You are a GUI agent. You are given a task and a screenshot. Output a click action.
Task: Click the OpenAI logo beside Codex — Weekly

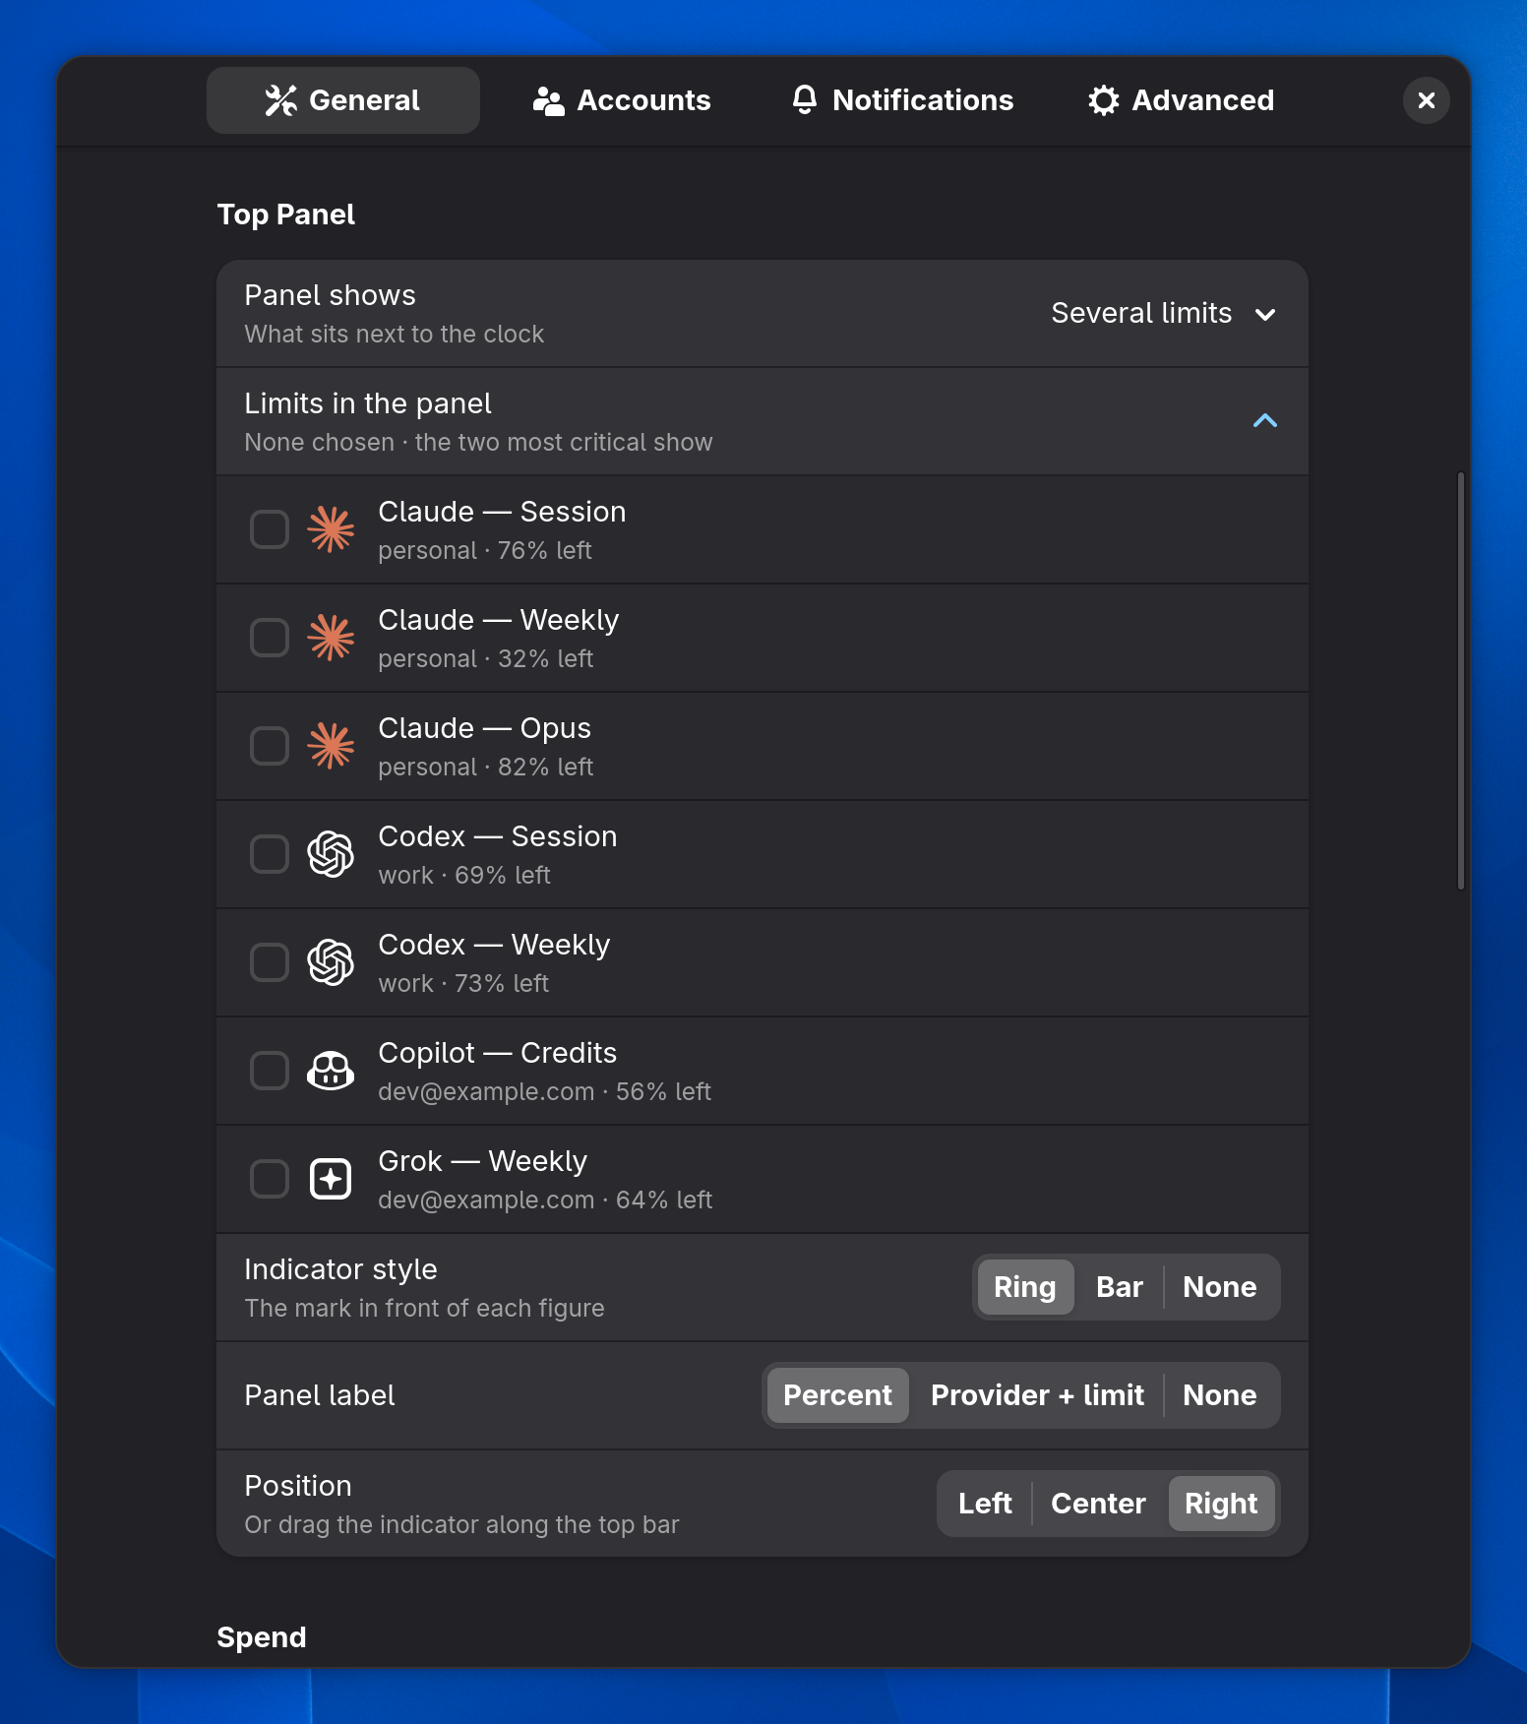point(331,962)
